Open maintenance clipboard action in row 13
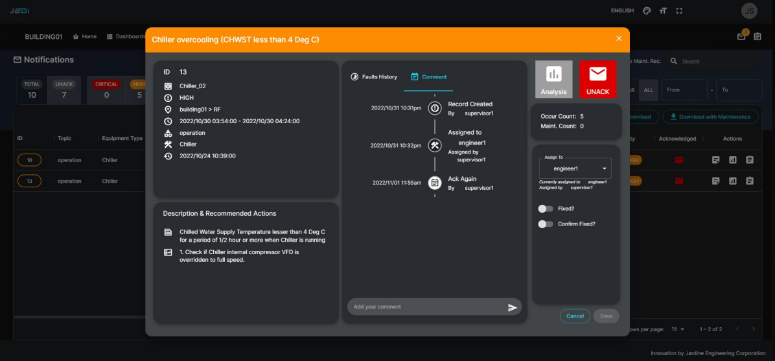Viewport: 775px width, 361px height. point(750,181)
